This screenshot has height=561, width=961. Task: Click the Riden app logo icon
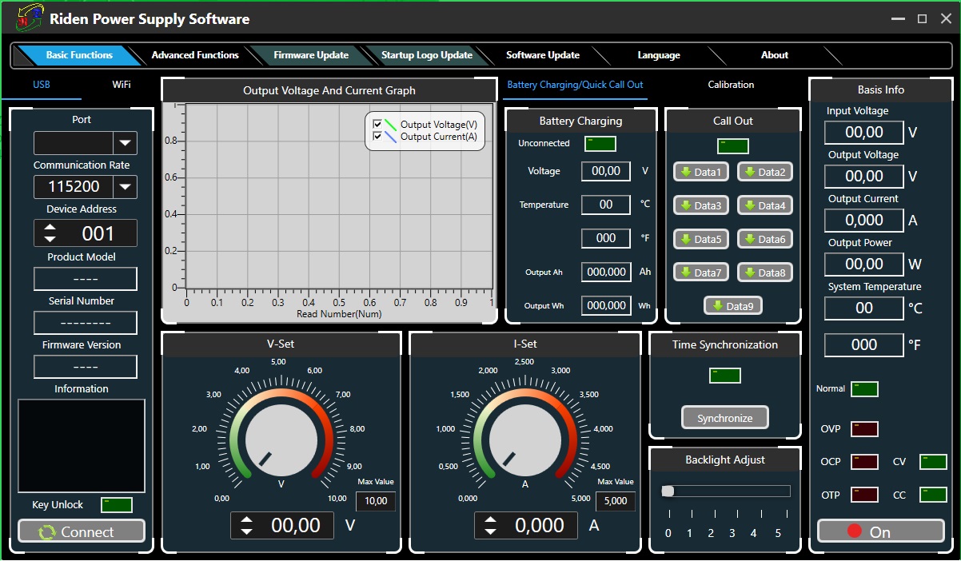(x=29, y=18)
